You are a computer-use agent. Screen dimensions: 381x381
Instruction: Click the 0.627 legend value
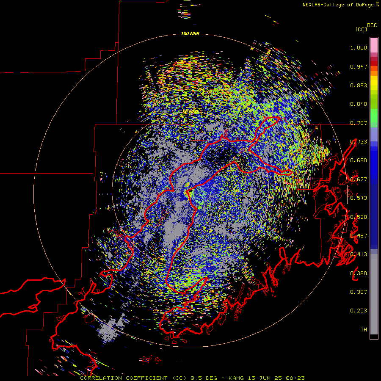pos(359,179)
